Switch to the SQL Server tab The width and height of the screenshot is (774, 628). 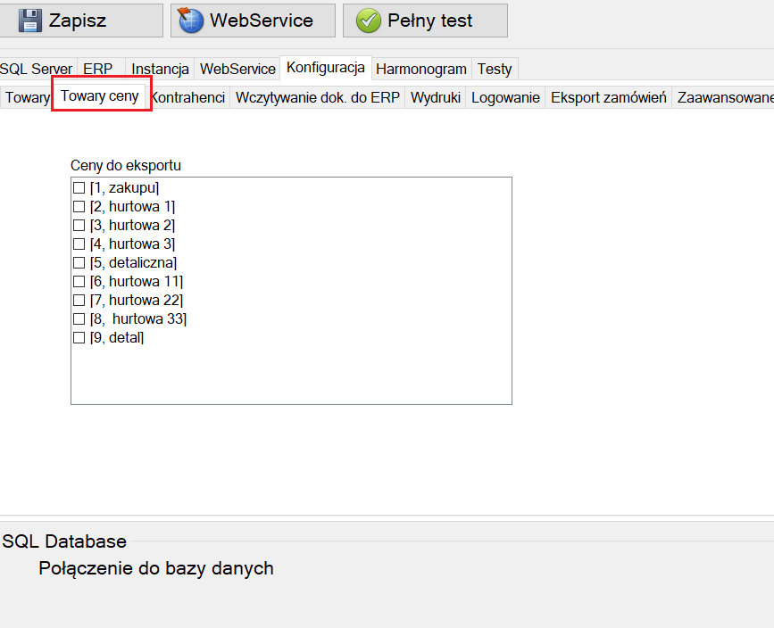coord(37,69)
